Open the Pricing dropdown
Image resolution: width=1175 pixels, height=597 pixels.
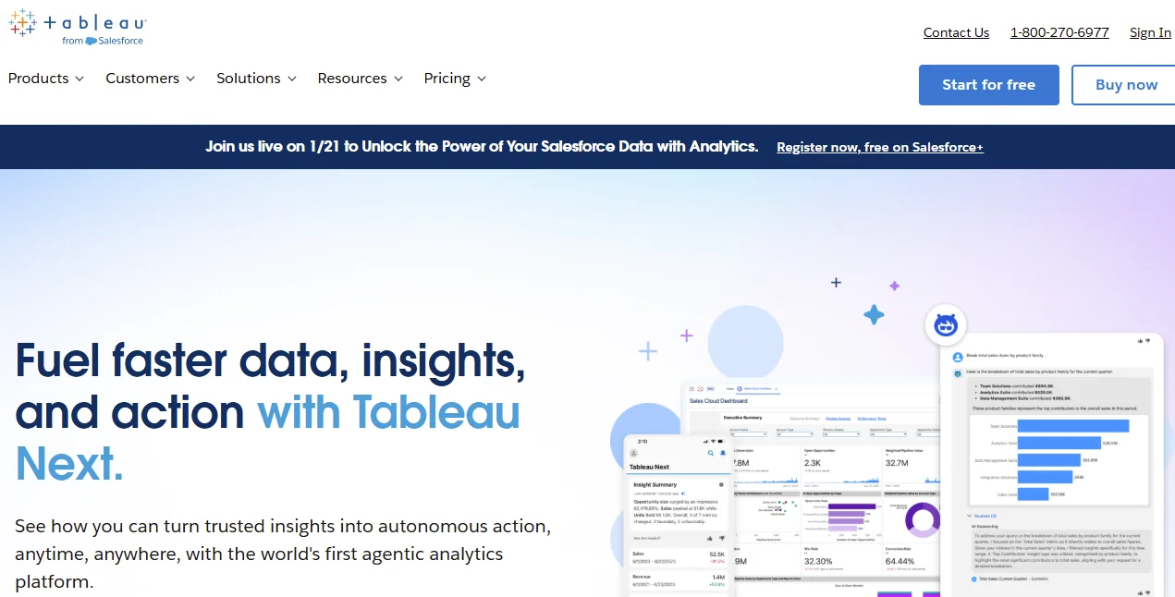[x=455, y=79]
